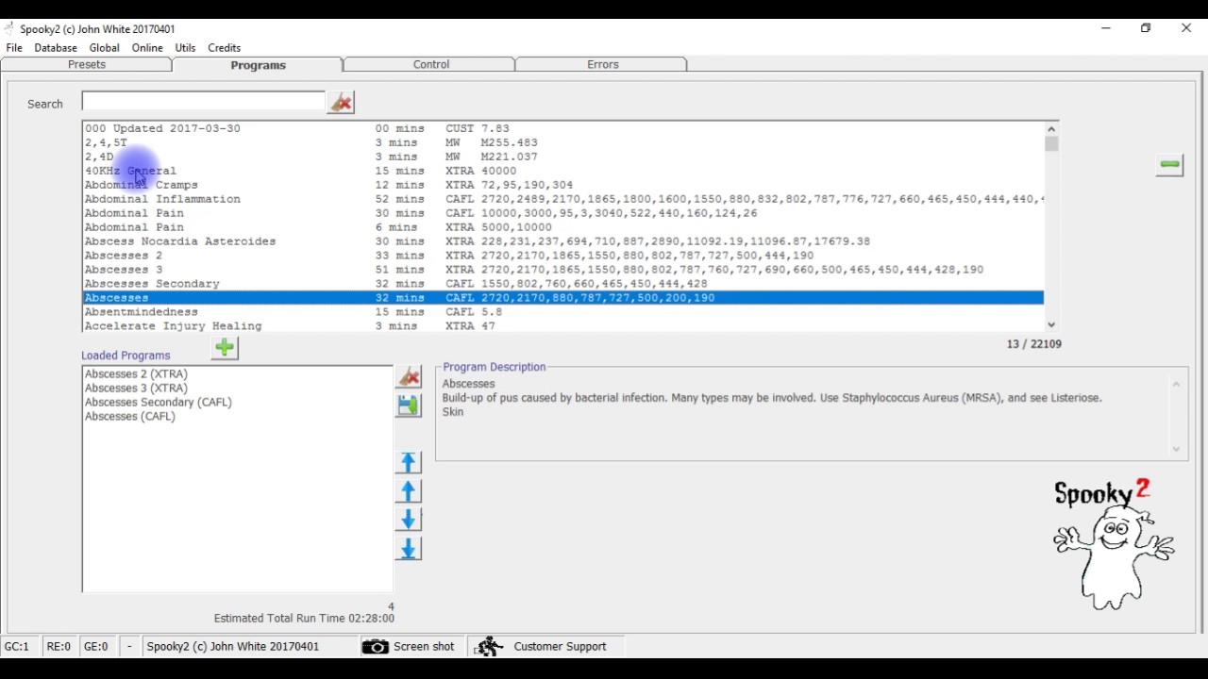This screenshot has width=1208, height=679.
Task: Click the 13 / 22109 program counter
Action: (1034, 344)
